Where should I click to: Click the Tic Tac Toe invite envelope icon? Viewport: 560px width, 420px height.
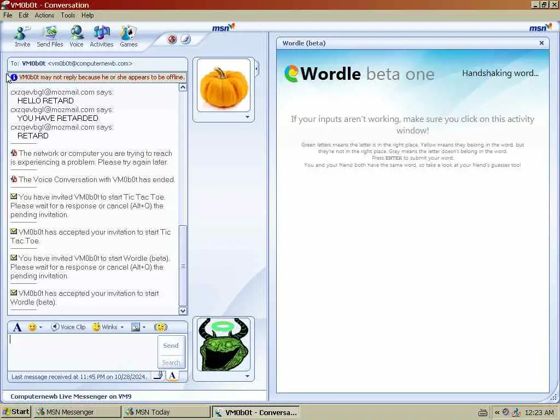coord(14,196)
